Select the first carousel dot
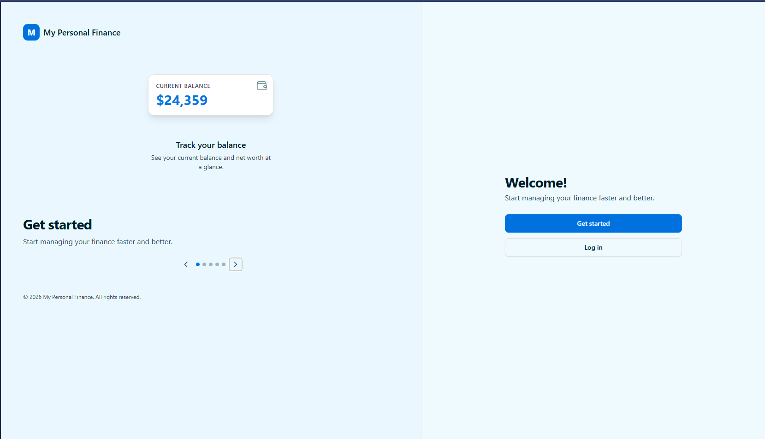This screenshot has width=765, height=439. pyautogui.click(x=198, y=264)
